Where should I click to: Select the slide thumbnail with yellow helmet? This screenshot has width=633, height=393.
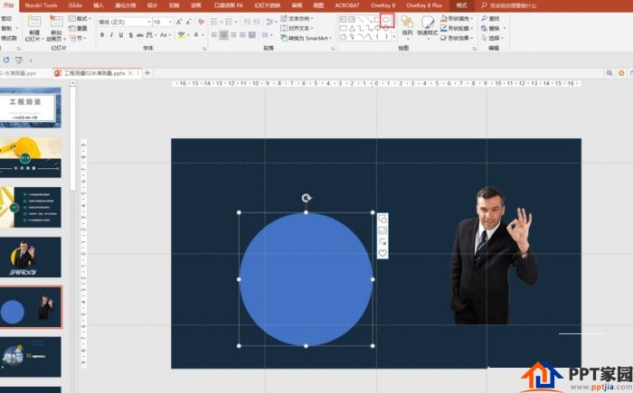coord(30,157)
